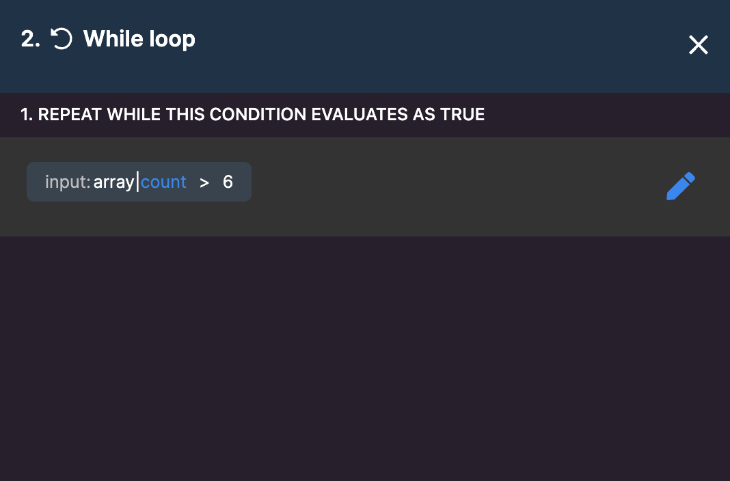Click the word loop in the title
Image resolution: width=730 pixels, height=481 pixels.
172,39
